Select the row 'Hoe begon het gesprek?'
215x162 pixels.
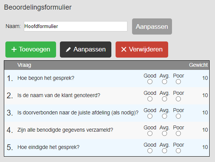[107, 79]
